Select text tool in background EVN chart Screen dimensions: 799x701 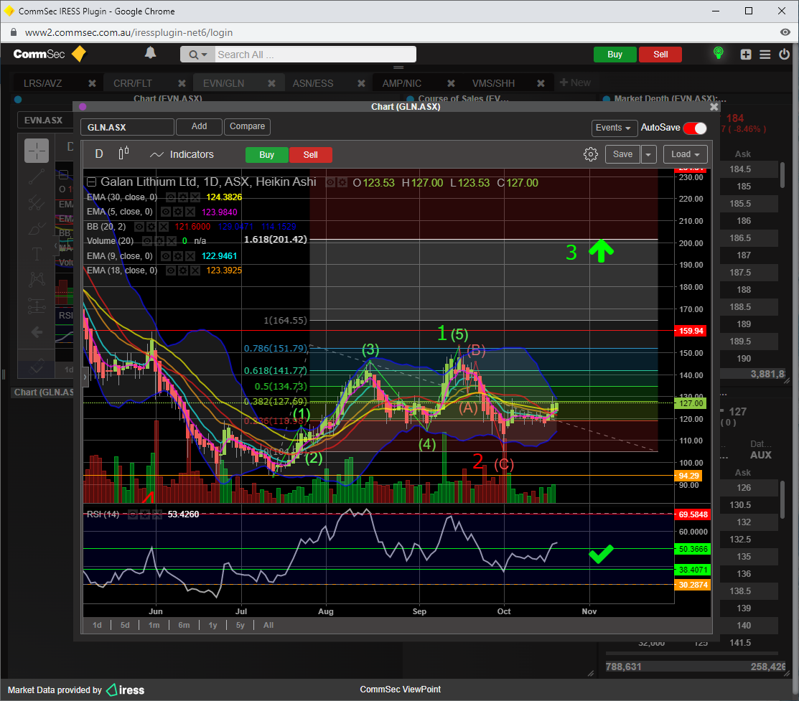pos(37,254)
